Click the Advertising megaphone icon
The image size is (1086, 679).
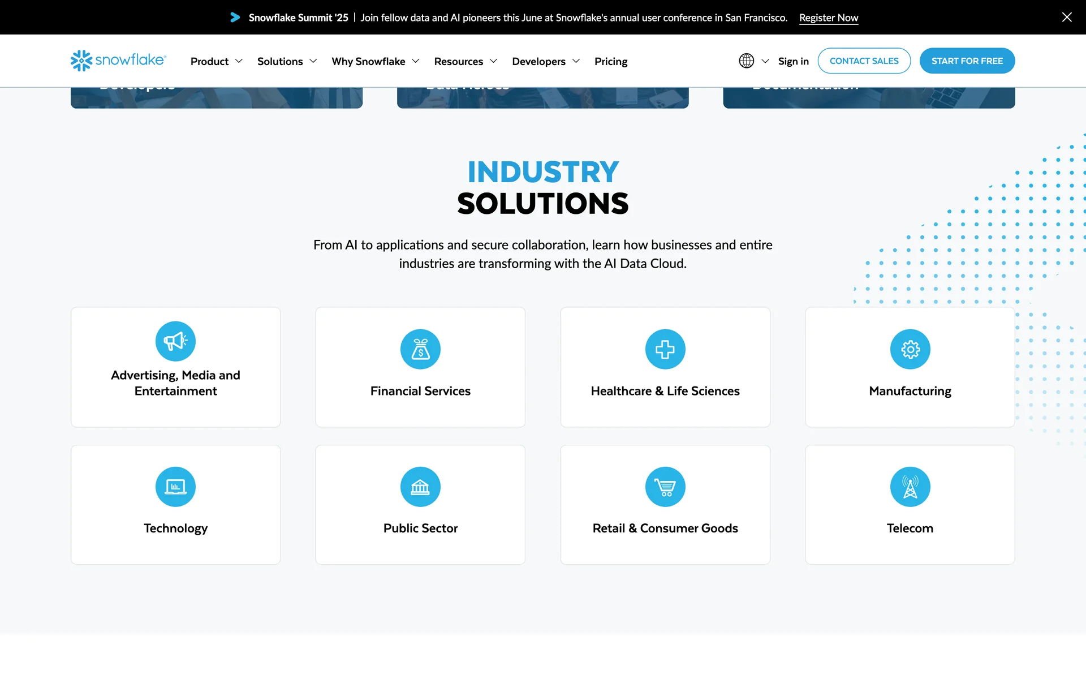[x=175, y=341]
